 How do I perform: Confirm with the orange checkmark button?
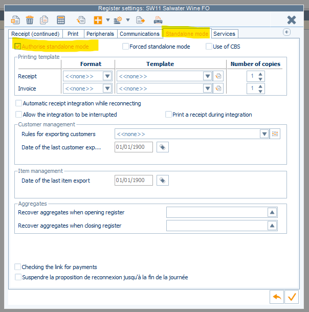point(292,297)
